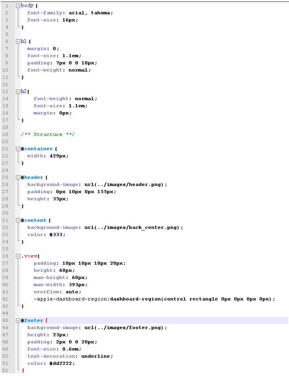Click 'url(../images/footer.png);' value

pos(126,328)
